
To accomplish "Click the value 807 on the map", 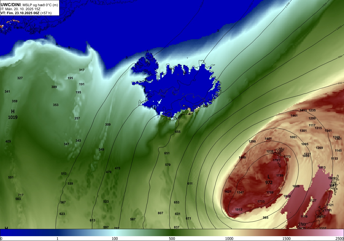I will click(x=160, y=213).
